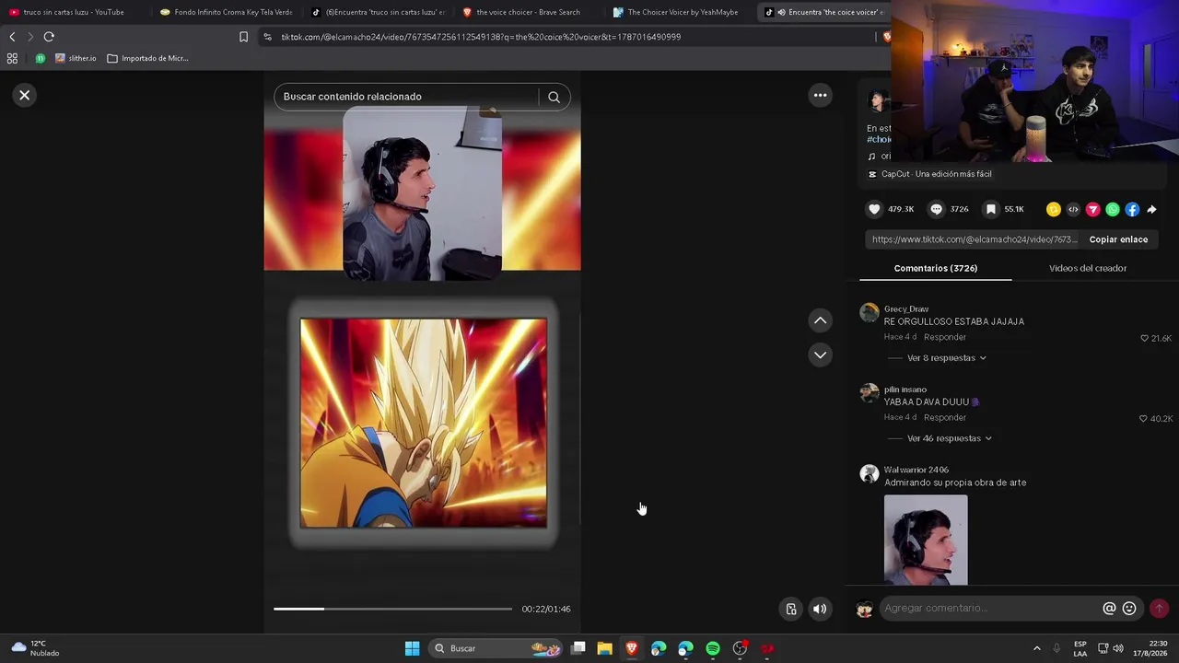Open the three-dot more options menu
Screen dimensions: 1179x663
(x=820, y=95)
